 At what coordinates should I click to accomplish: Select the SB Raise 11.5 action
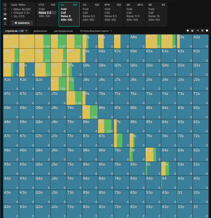tap(133, 16)
